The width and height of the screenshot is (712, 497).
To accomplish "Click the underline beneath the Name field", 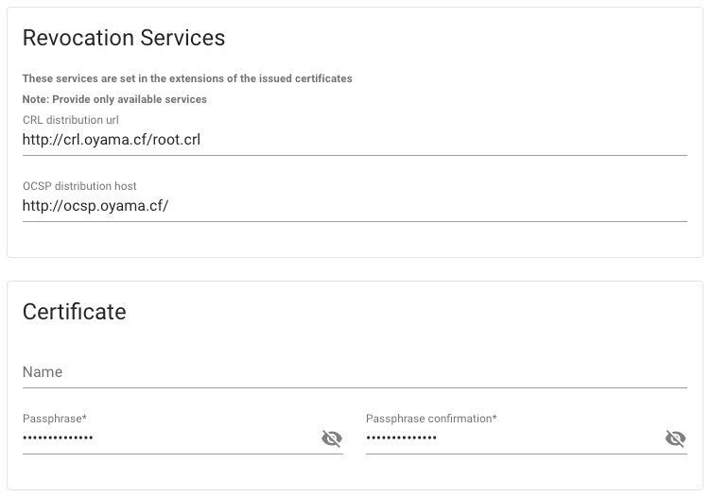I will (x=355, y=387).
